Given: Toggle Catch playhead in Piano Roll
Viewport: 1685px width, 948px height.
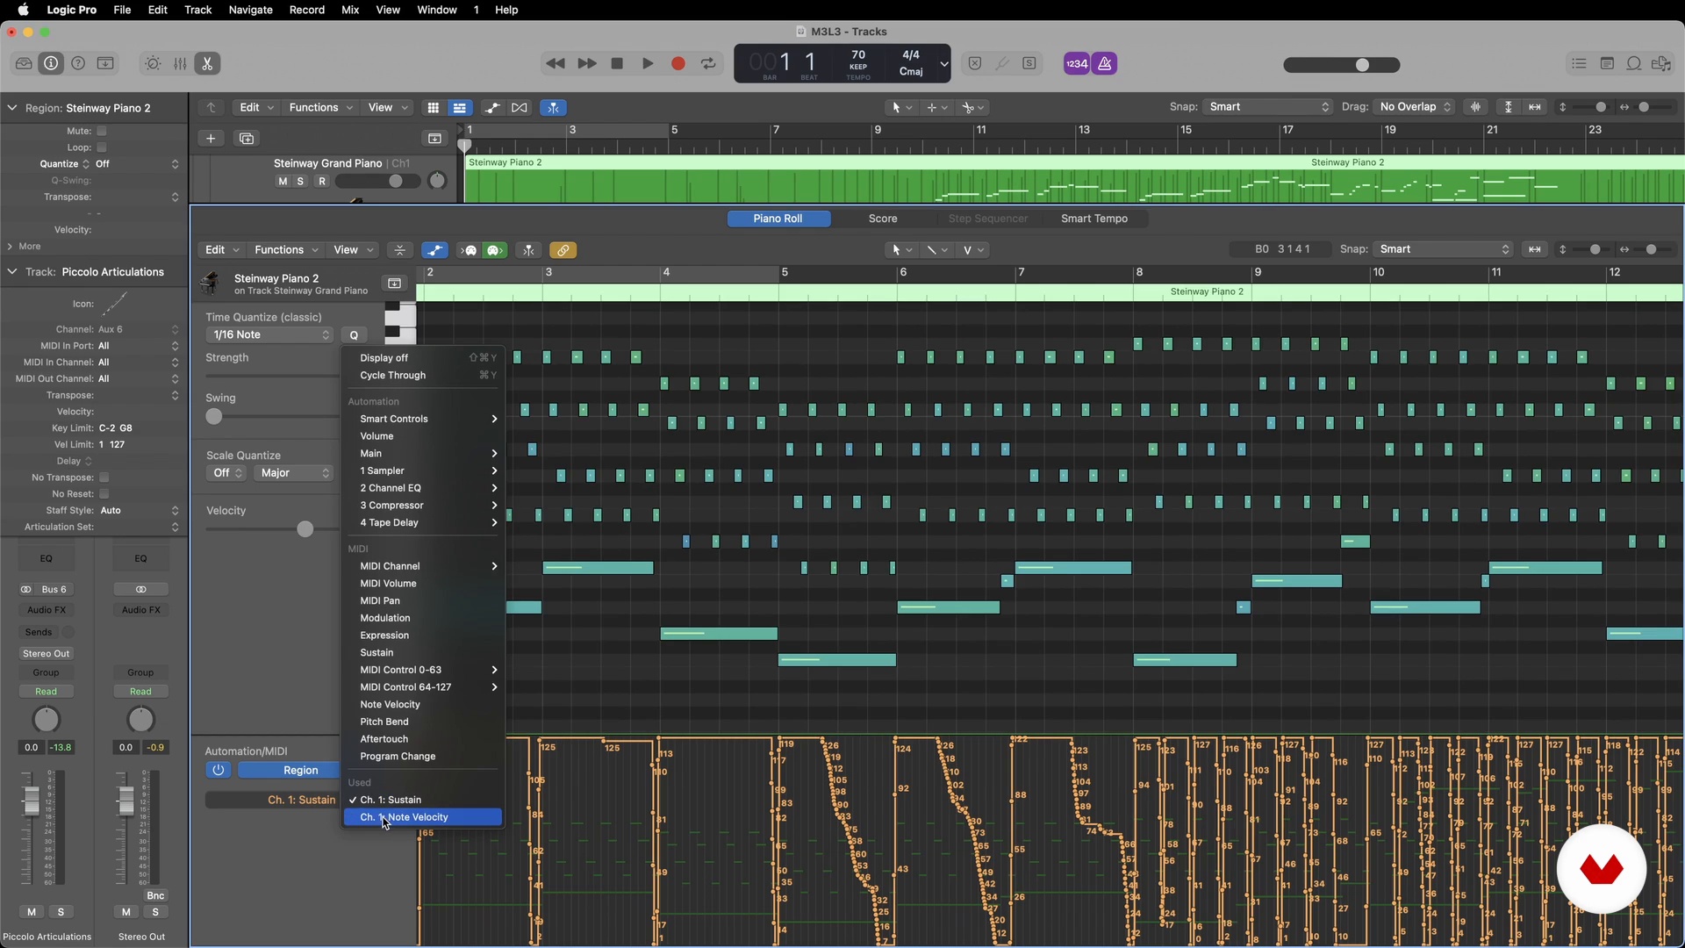Looking at the screenshot, I should (528, 250).
